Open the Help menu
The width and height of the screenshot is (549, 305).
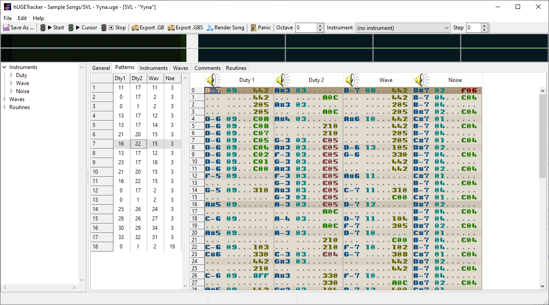tap(39, 18)
